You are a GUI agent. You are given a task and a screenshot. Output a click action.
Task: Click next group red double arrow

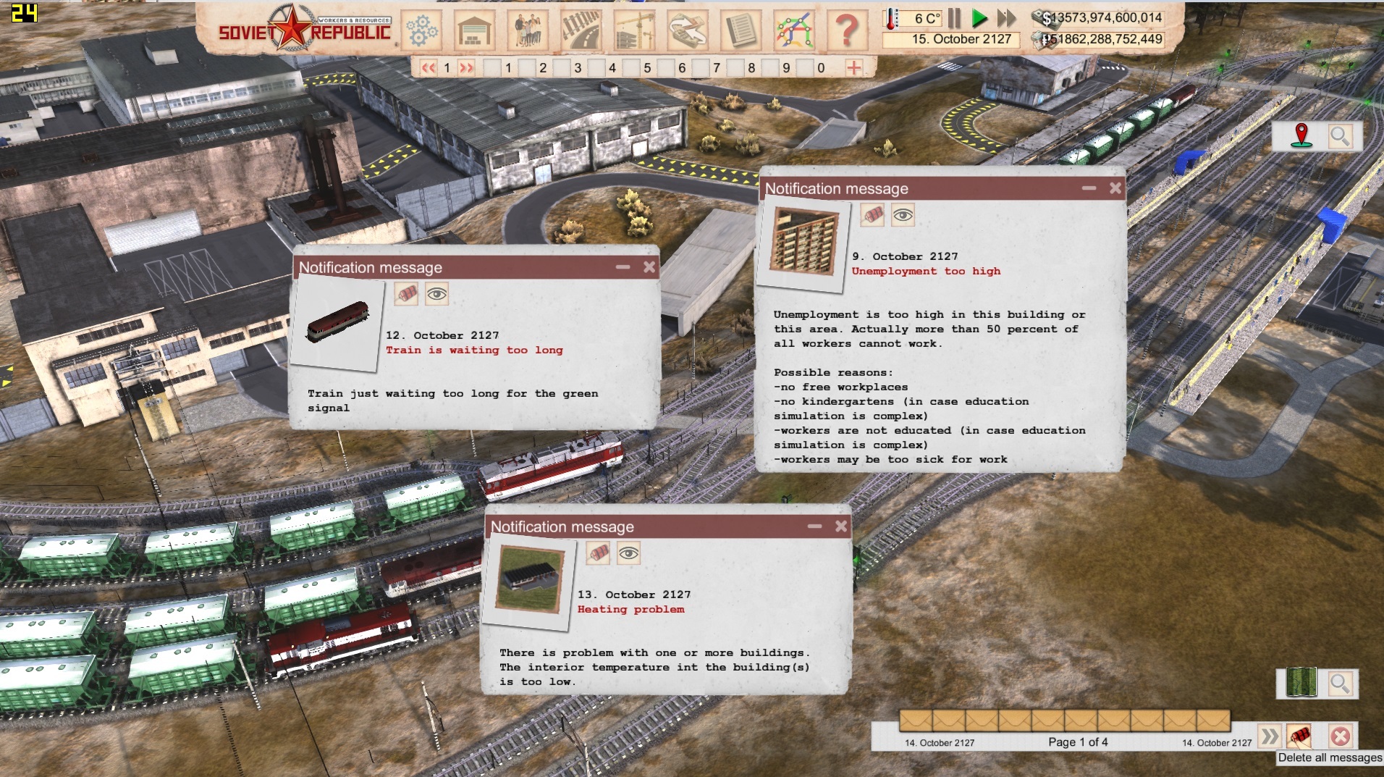(466, 68)
